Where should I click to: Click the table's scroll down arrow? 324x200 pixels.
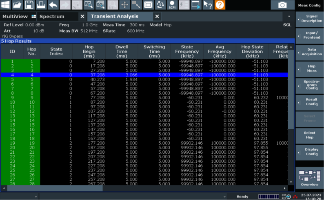(x=291, y=182)
